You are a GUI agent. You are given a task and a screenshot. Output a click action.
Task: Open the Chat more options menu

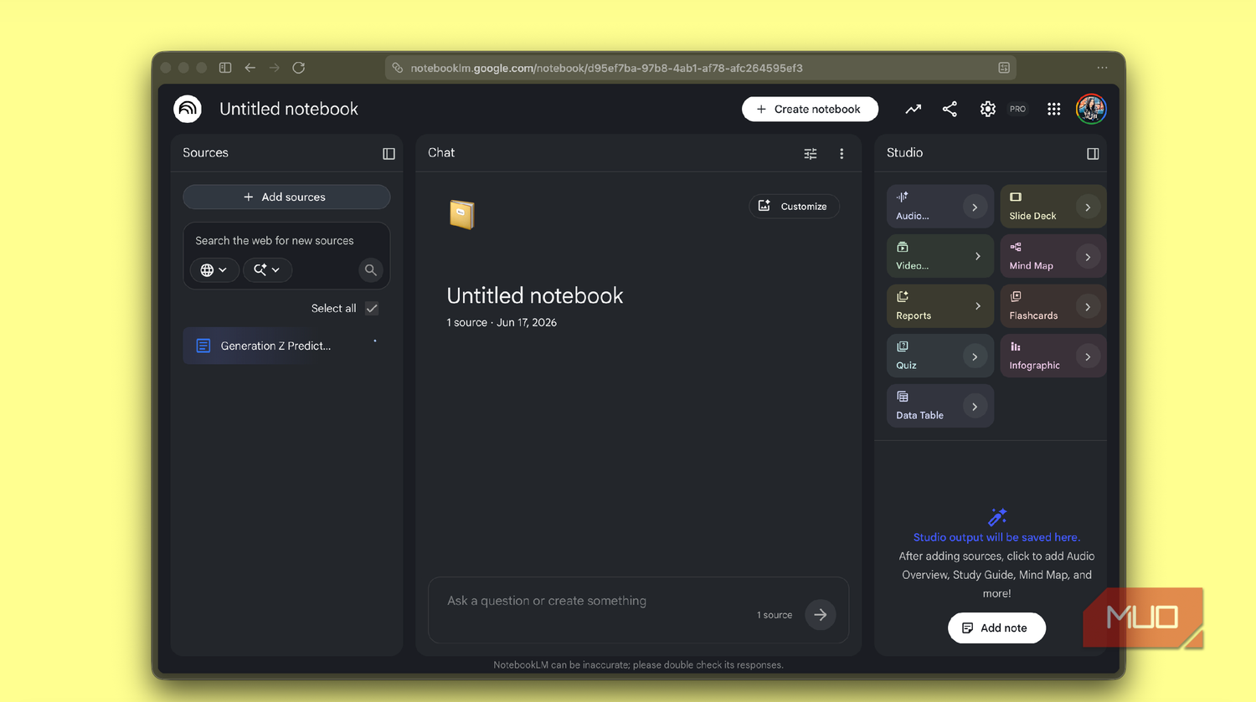pyautogui.click(x=842, y=153)
